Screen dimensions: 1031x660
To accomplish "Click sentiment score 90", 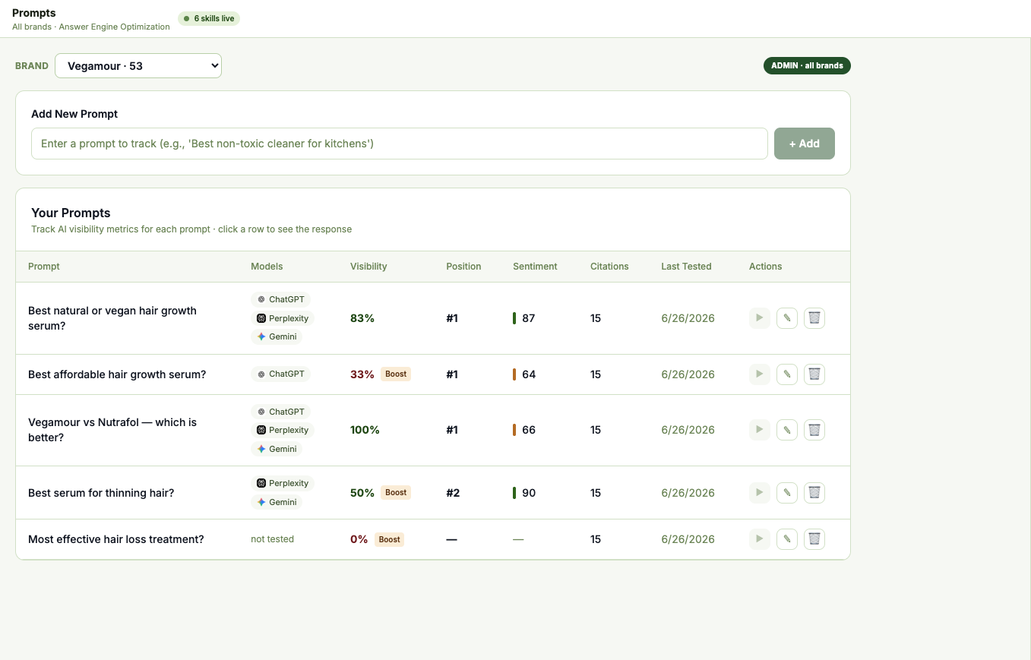I will pyautogui.click(x=529, y=493).
